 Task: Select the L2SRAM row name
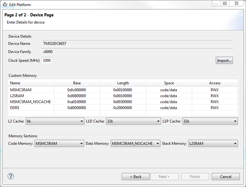(17, 96)
